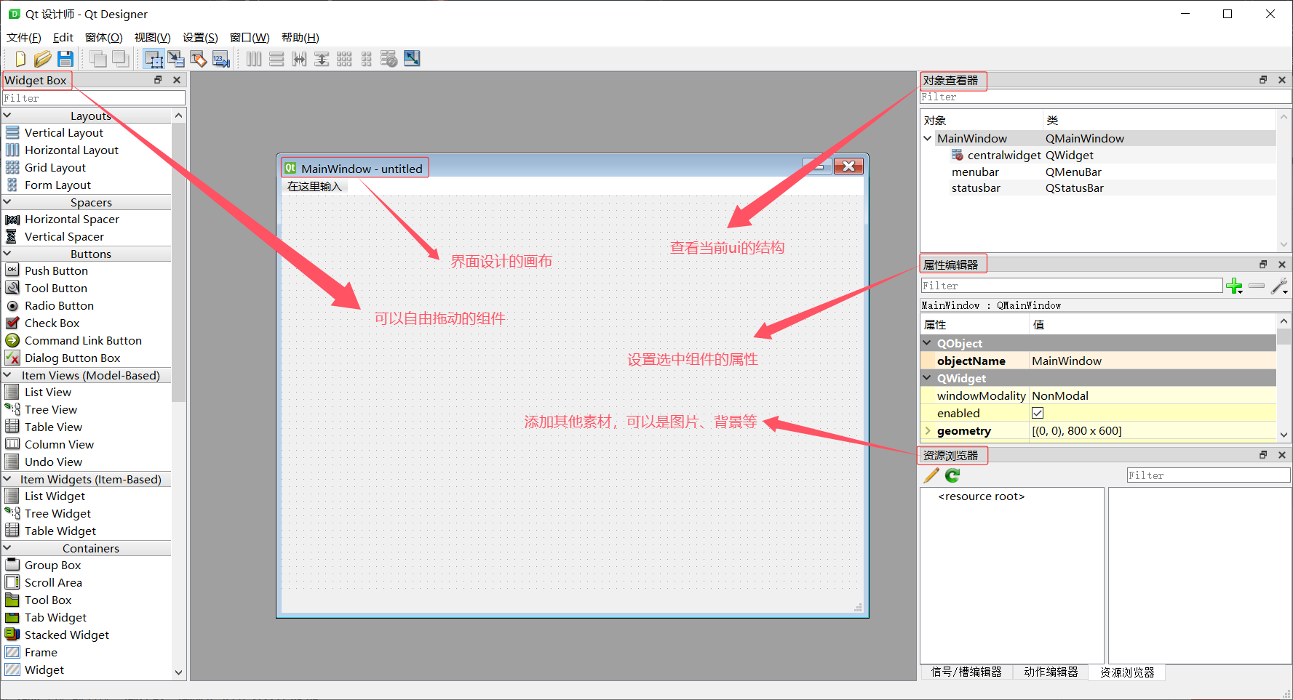This screenshot has height=700, width=1293.
Task: Select windowModality property row
Action: click(x=1098, y=395)
